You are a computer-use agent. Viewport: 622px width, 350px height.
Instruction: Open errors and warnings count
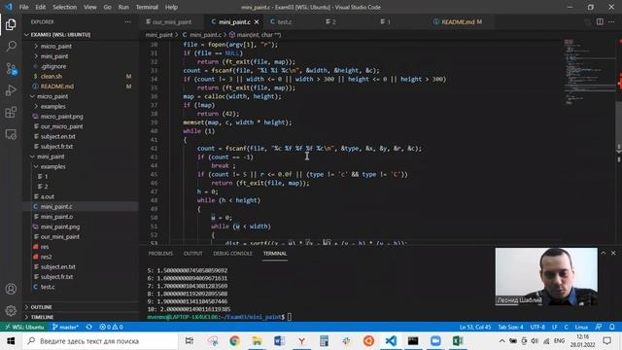pos(111,327)
